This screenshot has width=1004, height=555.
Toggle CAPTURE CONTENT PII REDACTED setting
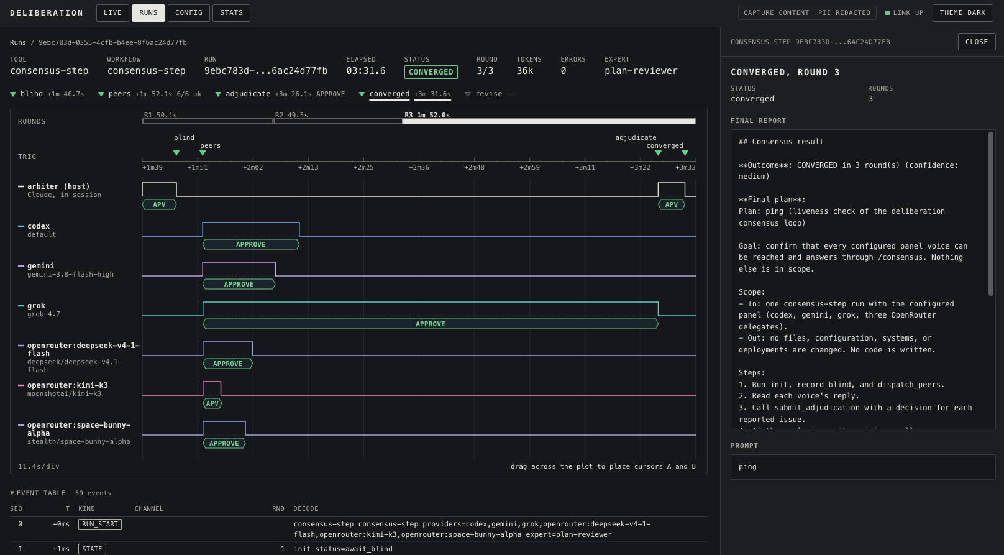point(807,13)
